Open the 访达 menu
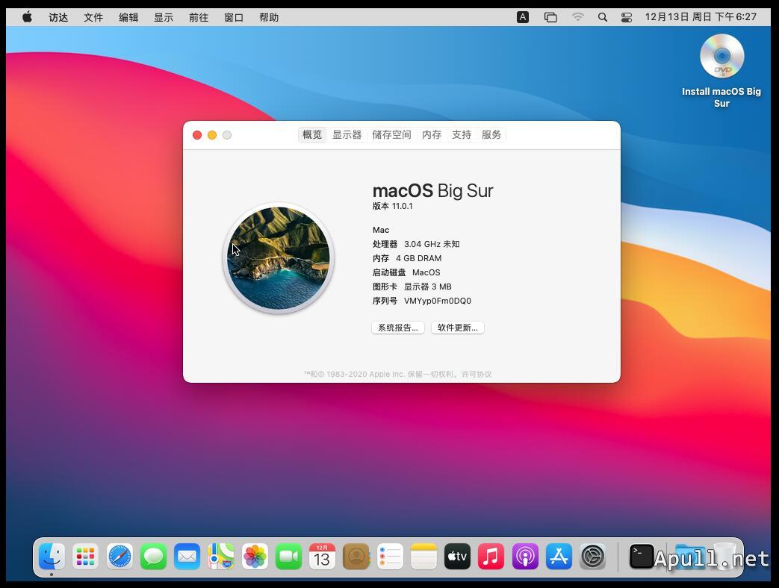The image size is (779, 588). [58, 17]
